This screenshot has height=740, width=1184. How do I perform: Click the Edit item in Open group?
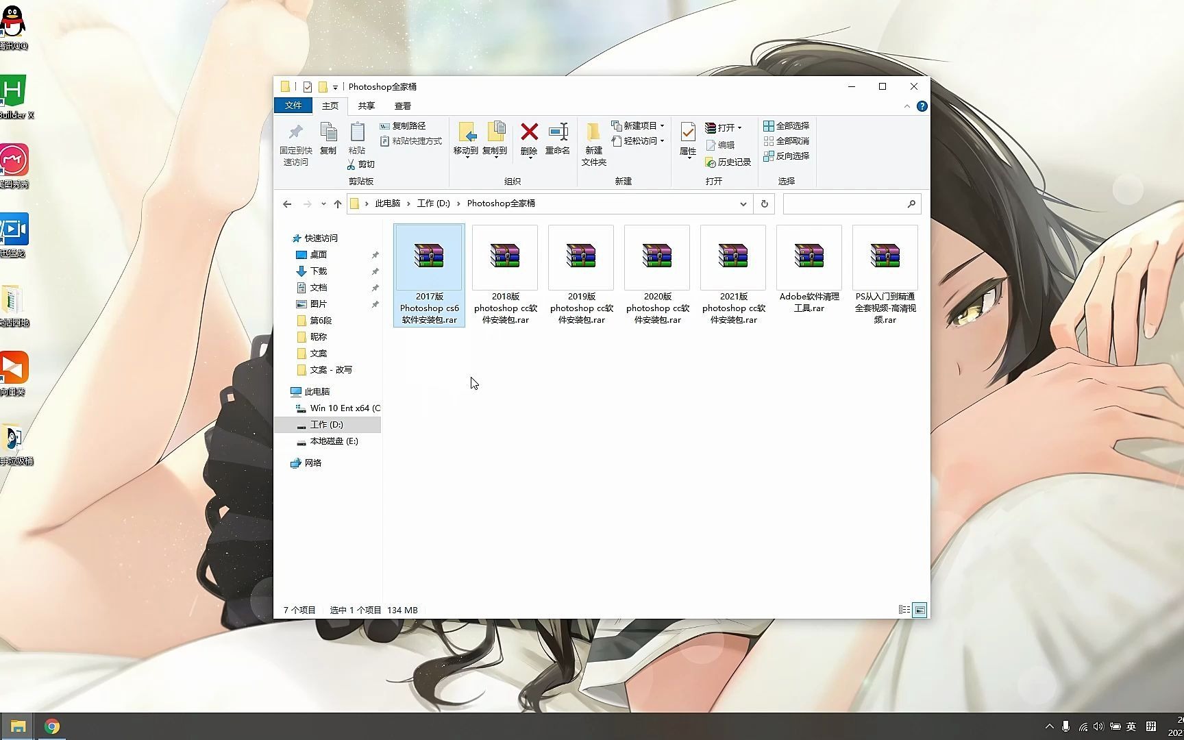pos(720,145)
